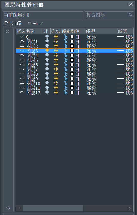The height and width of the screenshot is (215, 137).
Task: Expand the bottom double-chevron panel
Action: click(8, 208)
